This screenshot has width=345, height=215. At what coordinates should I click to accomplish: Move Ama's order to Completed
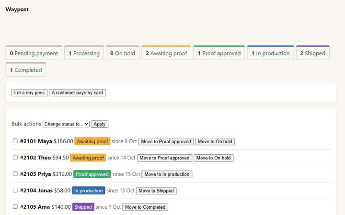pos(145,207)
